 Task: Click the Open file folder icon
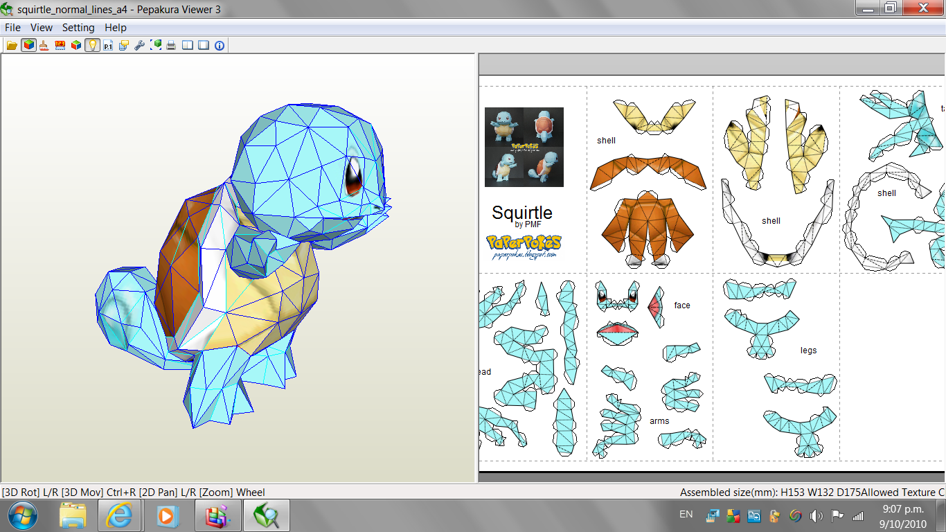pyautogui.click(x=12, y=46)
